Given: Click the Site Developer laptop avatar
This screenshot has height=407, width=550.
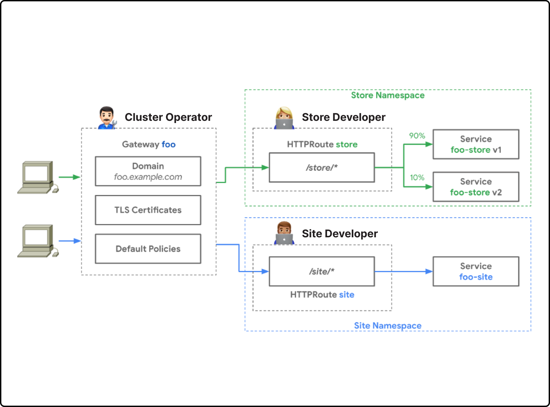Looking at the screenshot, I should (x=284, y=233).
